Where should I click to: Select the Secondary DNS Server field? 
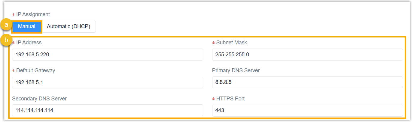pos(108,110)
